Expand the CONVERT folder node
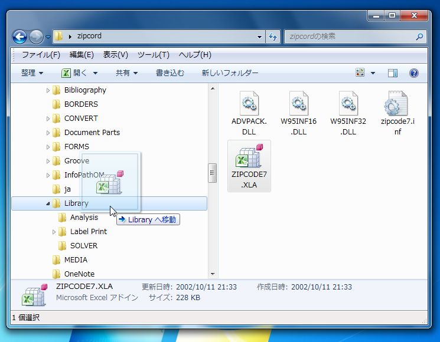440x342 pixels. pyautogui.click(x=48, y=119)
